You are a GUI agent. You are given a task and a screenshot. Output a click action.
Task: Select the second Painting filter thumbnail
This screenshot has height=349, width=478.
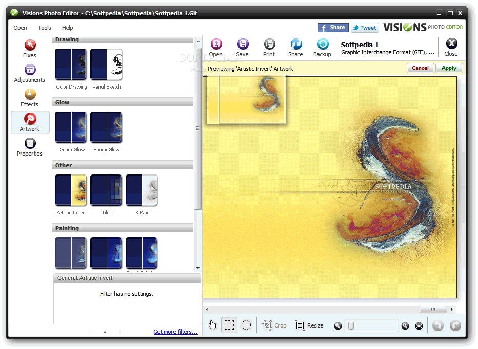106,253
